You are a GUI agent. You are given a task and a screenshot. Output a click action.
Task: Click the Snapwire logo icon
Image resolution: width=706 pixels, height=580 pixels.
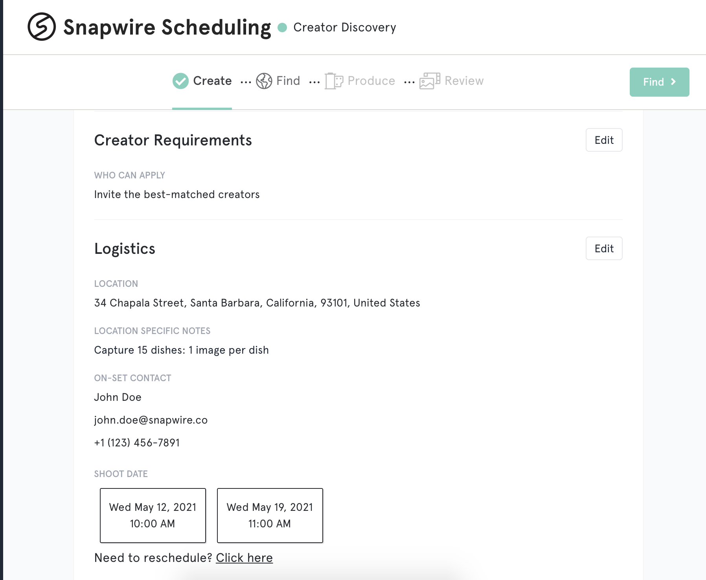[x=42, y=27]
